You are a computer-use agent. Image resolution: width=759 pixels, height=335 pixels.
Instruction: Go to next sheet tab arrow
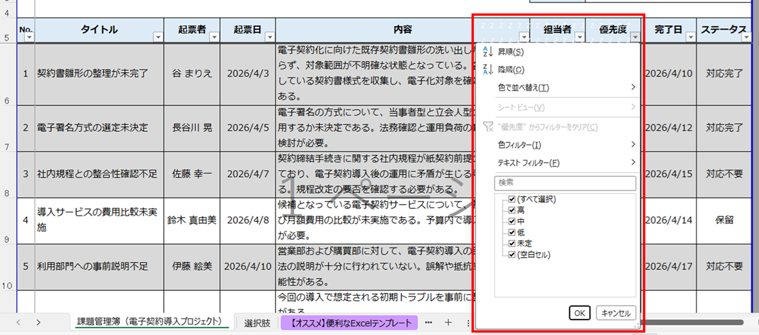pos(38,322)
